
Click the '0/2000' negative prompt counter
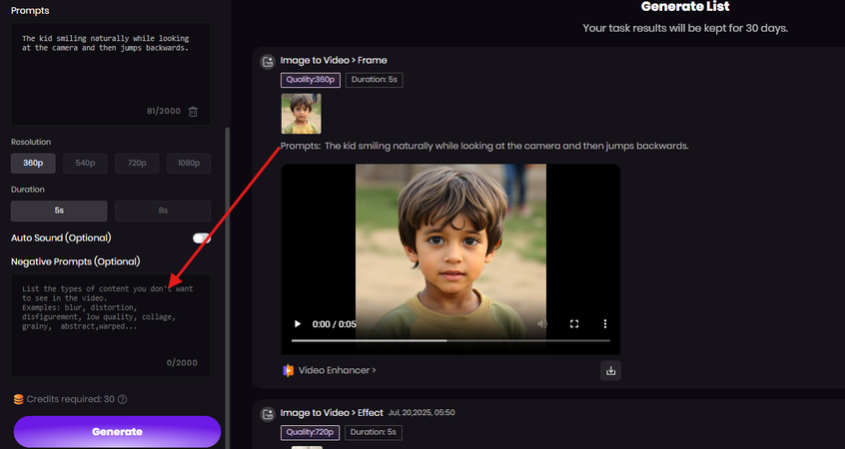(182, 363)
